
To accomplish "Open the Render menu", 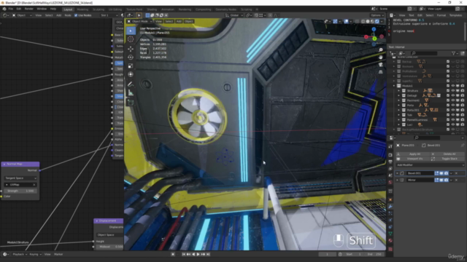I will pyautogui.click(x=29, y=9).
